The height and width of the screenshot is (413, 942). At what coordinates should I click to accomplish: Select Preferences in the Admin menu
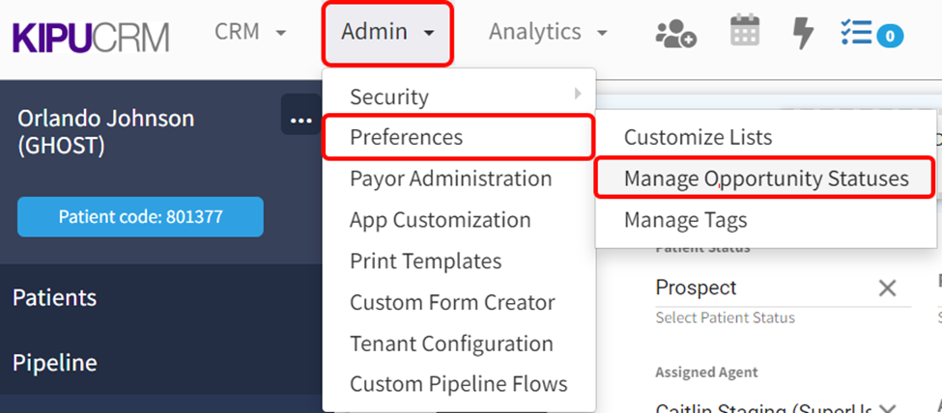457,137
